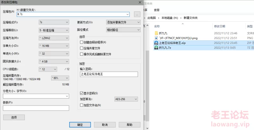Expand the archive name history dropdown arrow
Viewport: 254px width, 130px height.
(x=128, y=14)
